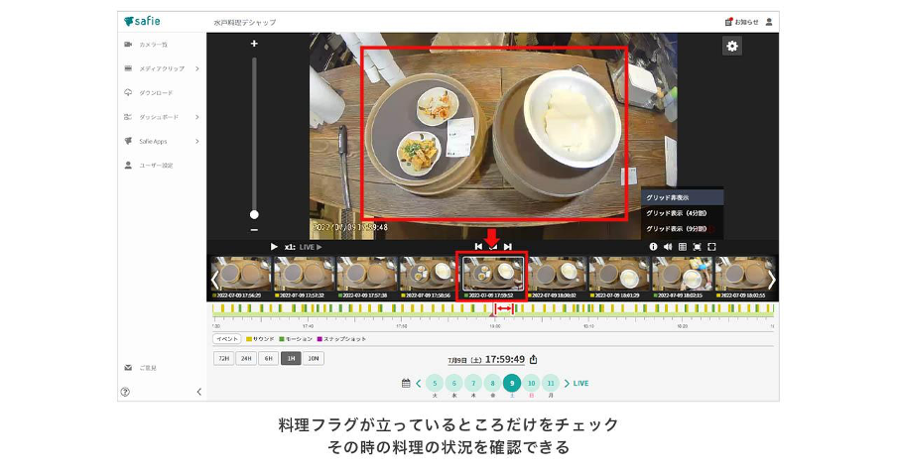Image resolution: width=897 pixels, height=472 pixels.
Task: Open ユーザー設定 user settings
Action: coord(156,166)
